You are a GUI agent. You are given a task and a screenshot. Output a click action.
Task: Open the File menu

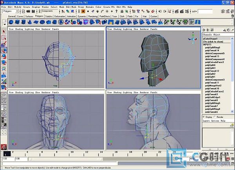coord(4,7)
